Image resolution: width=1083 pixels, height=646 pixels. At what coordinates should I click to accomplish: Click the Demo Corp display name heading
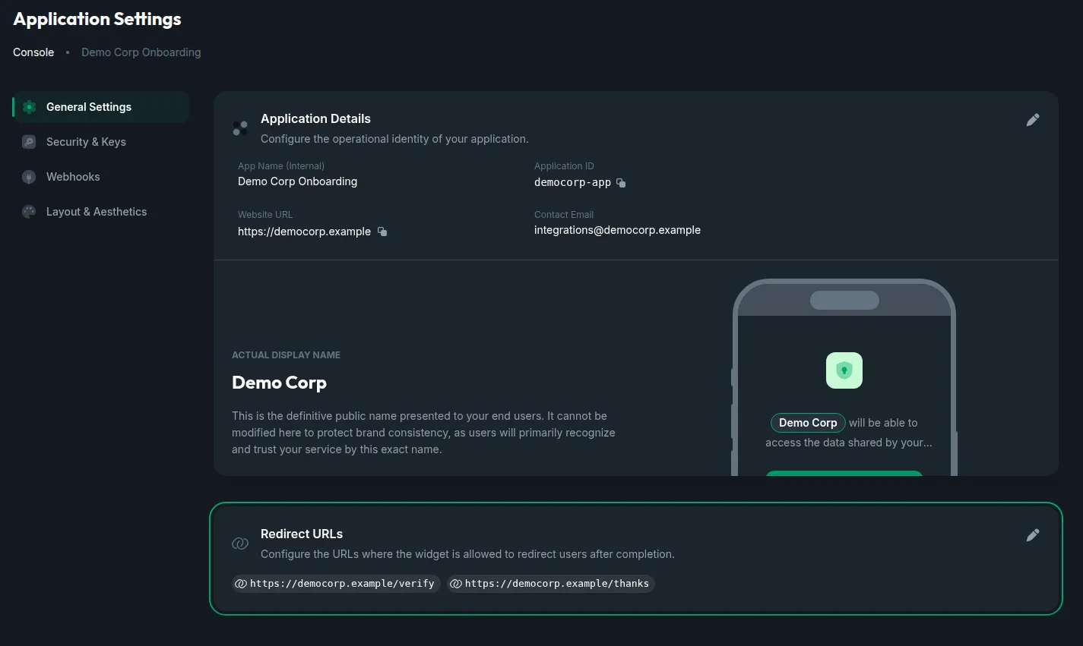click(x=279, y=383)
